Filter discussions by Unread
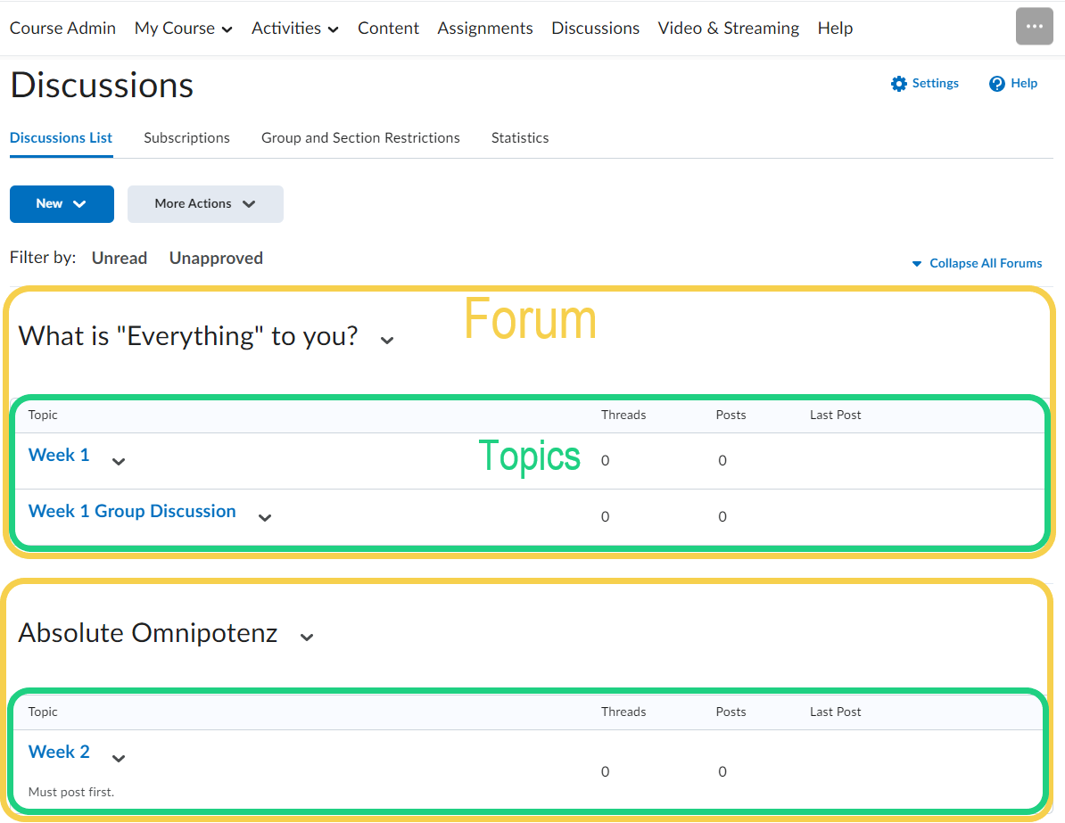 click(120, 259)
